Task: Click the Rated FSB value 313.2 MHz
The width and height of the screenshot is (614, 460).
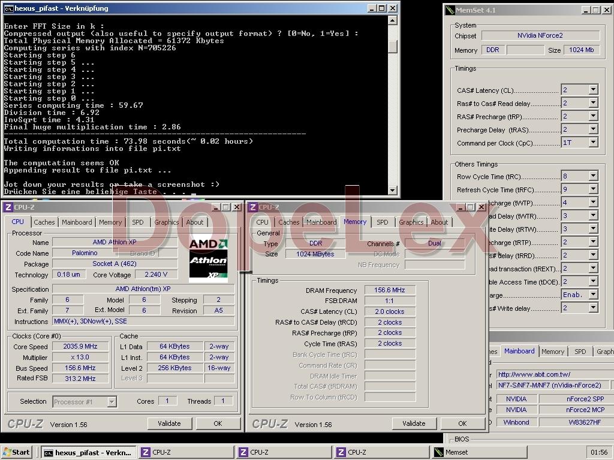Action: click(80, 379)
